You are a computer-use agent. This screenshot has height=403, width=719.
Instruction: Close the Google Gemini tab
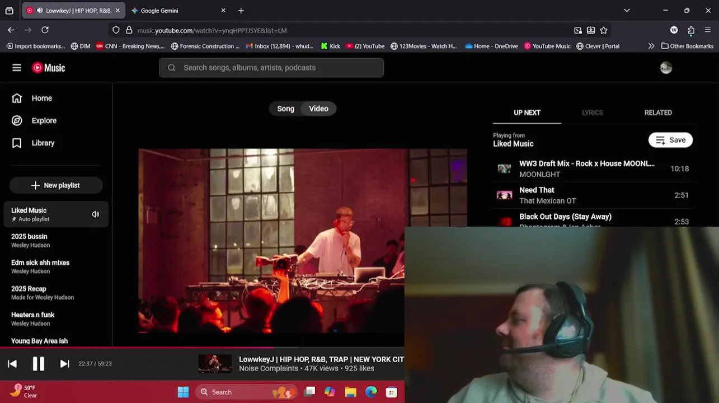[223, 11]
